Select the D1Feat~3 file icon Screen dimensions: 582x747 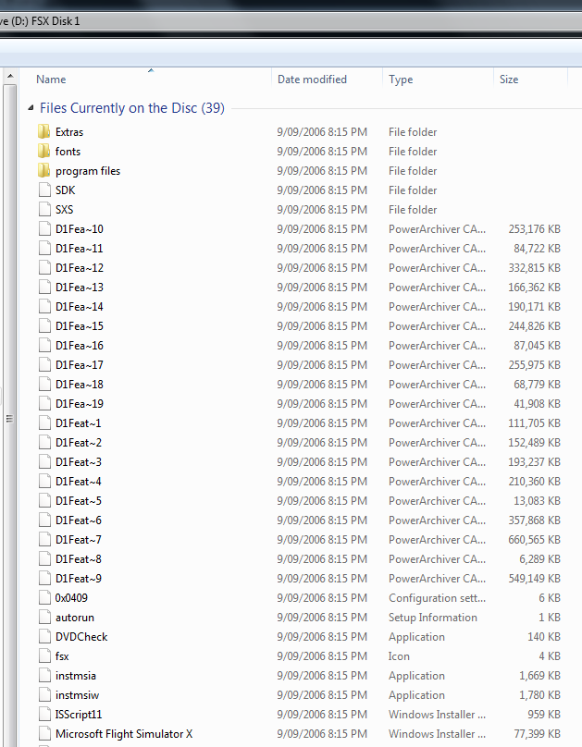(44, 461)
